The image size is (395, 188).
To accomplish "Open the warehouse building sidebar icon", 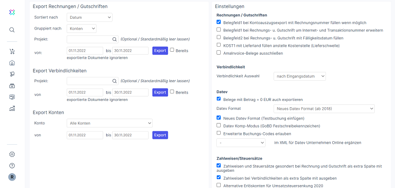I will [x=12, y=63].
